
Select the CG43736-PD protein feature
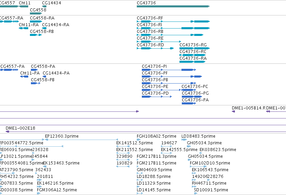[157, 97]
